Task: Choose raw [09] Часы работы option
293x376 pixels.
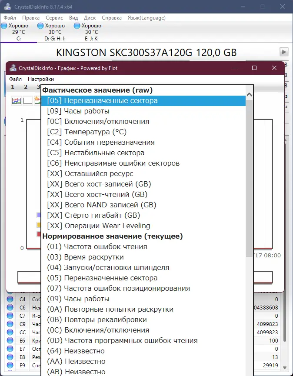Action: point(143,111)
